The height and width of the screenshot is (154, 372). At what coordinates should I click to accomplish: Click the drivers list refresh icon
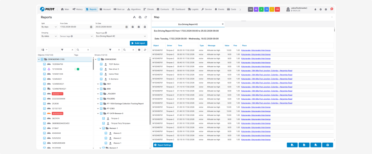(144, 50)
